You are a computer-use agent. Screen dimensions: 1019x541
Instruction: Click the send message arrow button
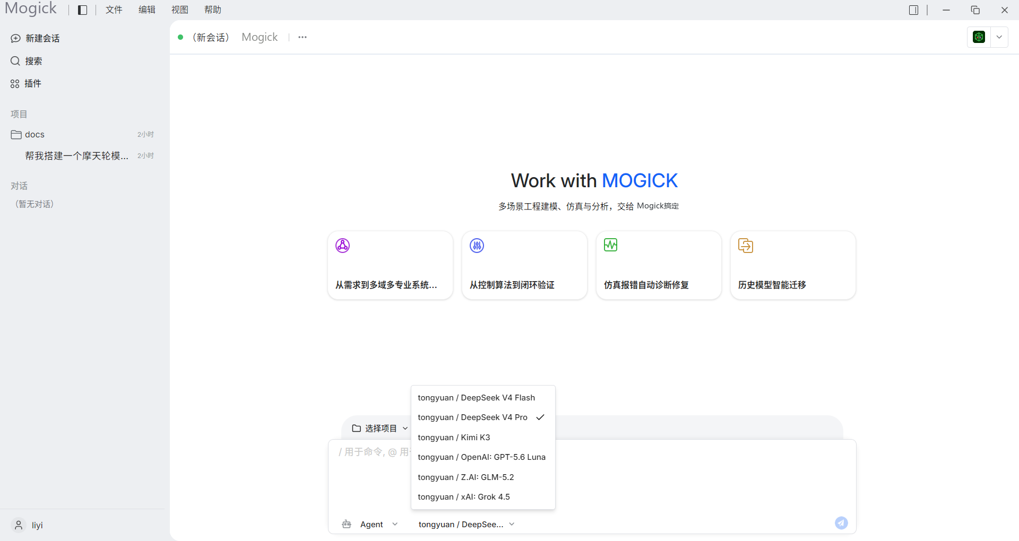point(841,523)
